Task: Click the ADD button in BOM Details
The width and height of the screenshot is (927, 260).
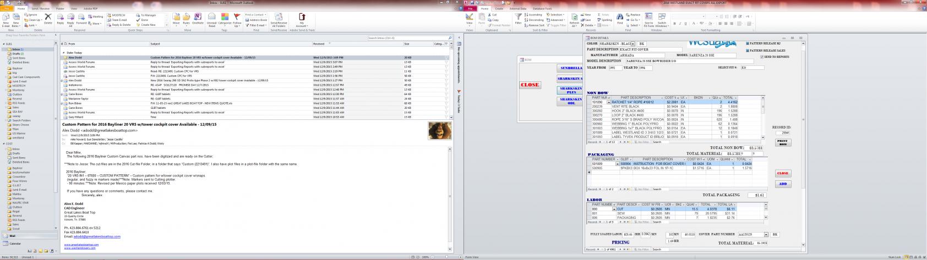Action: (x=782, y=184)
